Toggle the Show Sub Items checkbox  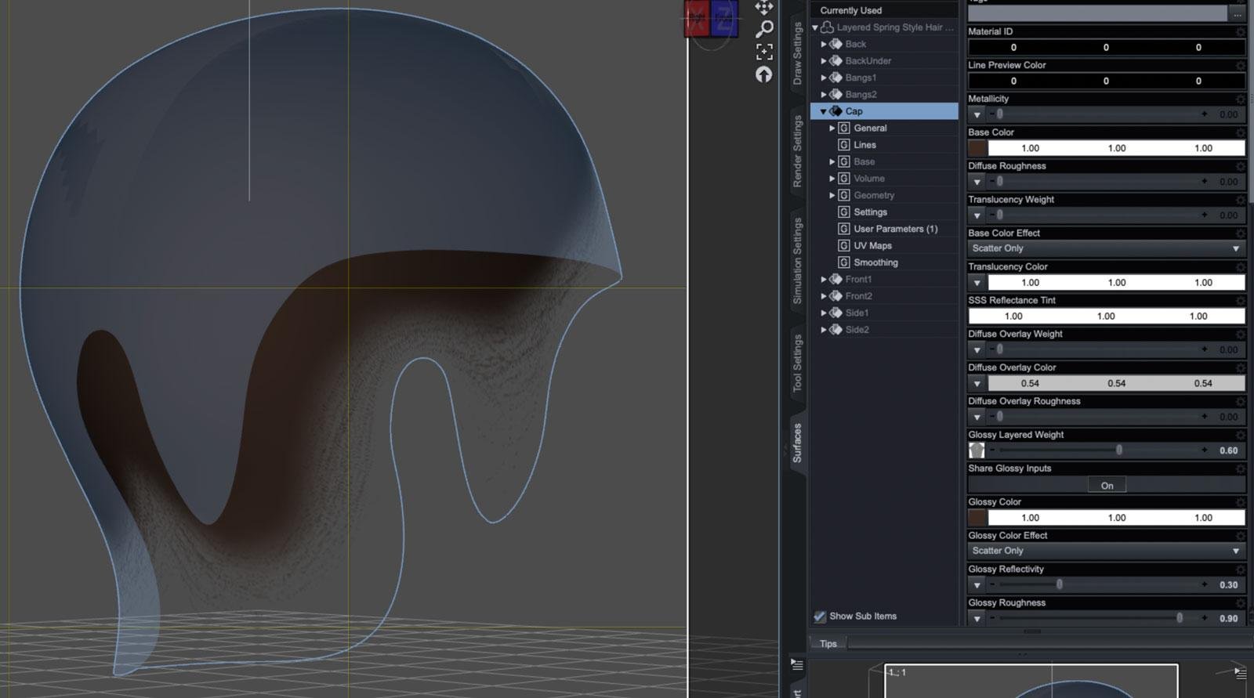(x=820, y=617)
